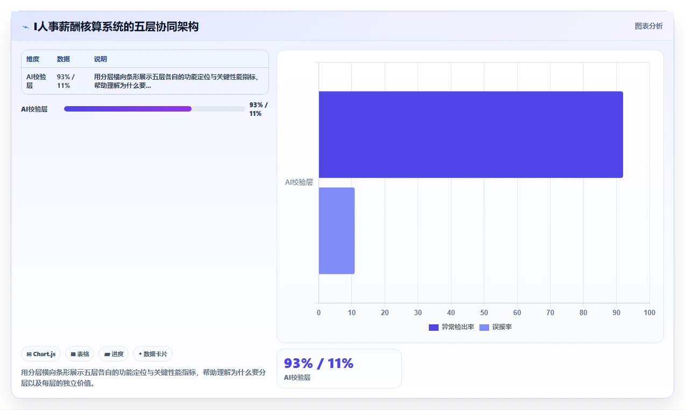
Task: Click the light 误报率 bar in chart
Action: (x=337, y=231)
